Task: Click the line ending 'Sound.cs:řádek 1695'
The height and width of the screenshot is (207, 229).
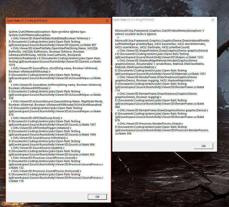Action: pyautogui.click(x=52, y=135)
